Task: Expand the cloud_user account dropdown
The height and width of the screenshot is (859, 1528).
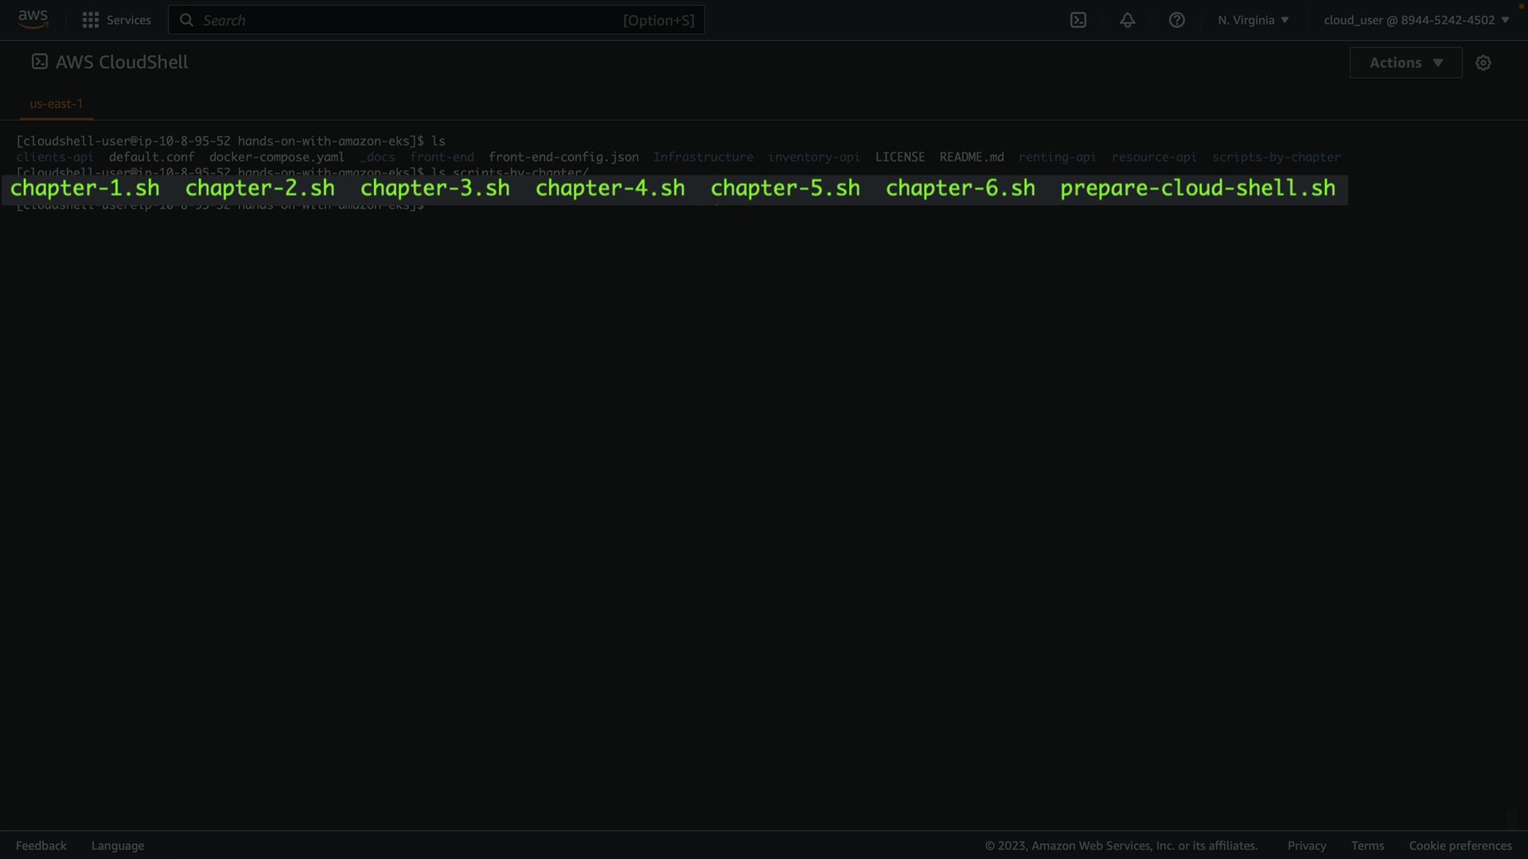Action: coord(1416,20)
